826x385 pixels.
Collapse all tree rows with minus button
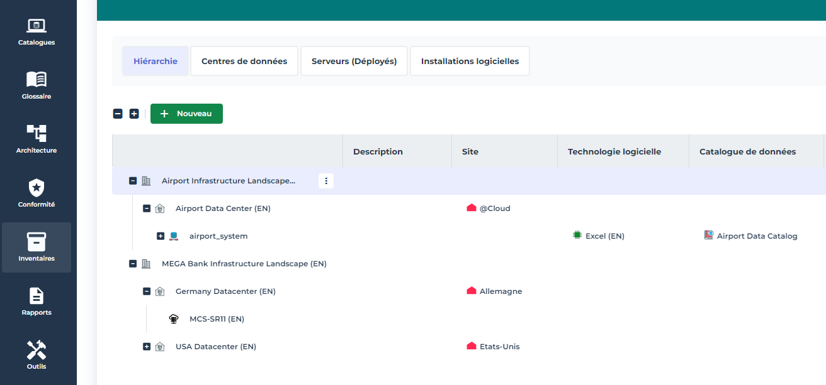tap(118, 114)
